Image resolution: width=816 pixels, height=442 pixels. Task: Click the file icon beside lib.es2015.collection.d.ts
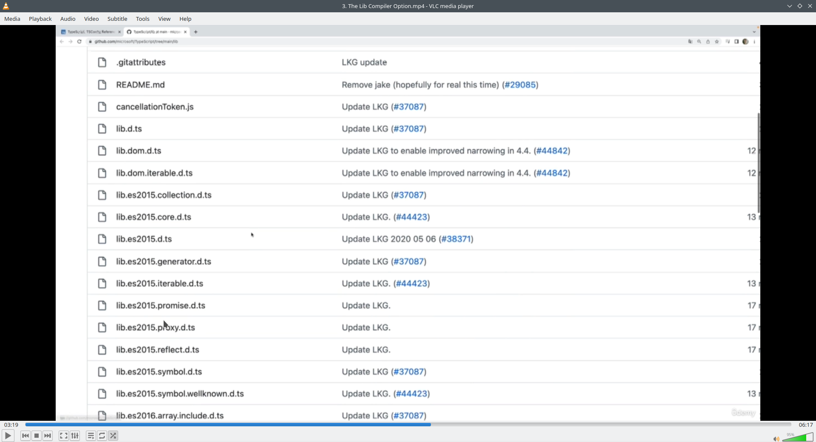tap(102, 195)
